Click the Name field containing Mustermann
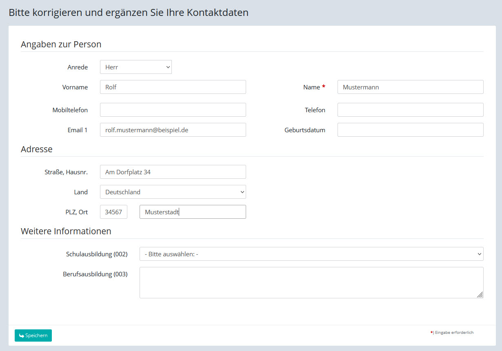Image resolution: width=502 pixels, height=351 pixels. point(410,87)
